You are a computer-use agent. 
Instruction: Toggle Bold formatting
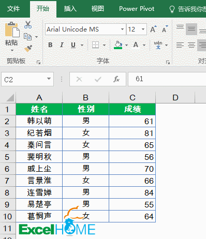50,45
